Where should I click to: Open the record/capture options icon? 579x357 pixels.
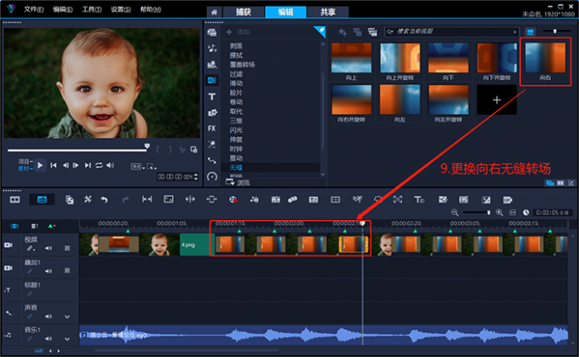(233, 199)
